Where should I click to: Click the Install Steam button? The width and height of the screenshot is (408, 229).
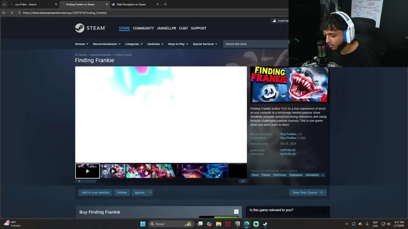click(x=280, y=21)
